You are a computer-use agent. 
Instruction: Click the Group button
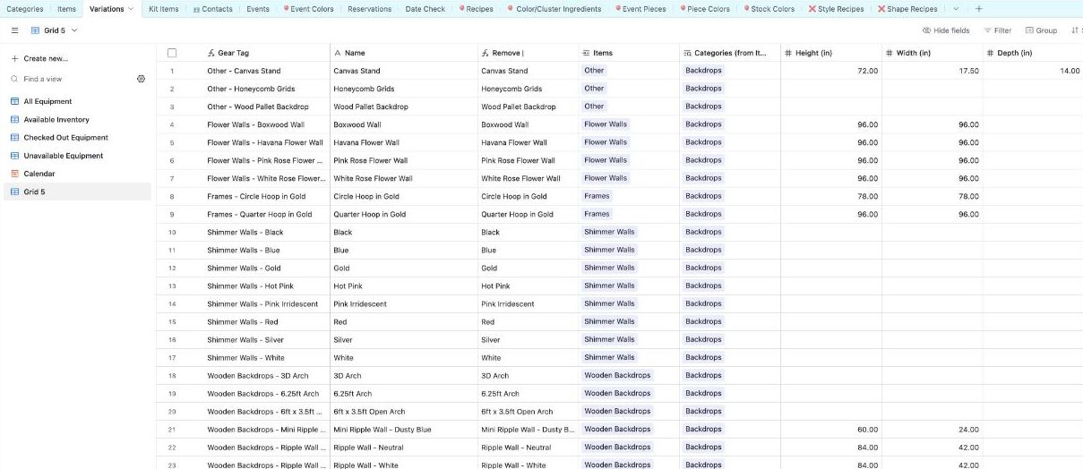[1041, 30]
